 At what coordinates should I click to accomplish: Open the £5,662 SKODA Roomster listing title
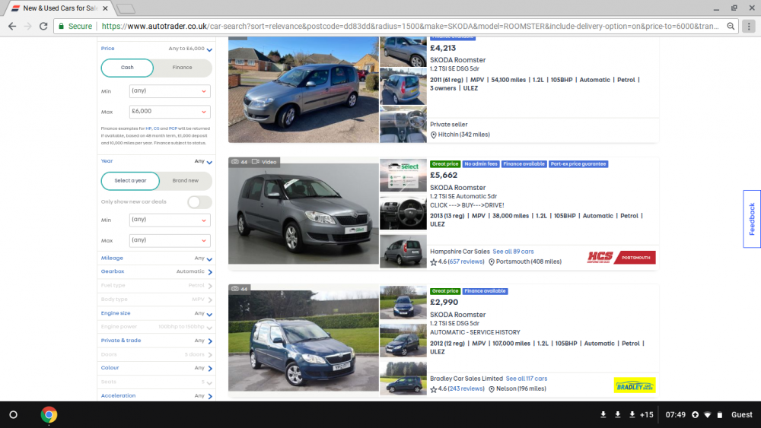click(x=457, y=188)
